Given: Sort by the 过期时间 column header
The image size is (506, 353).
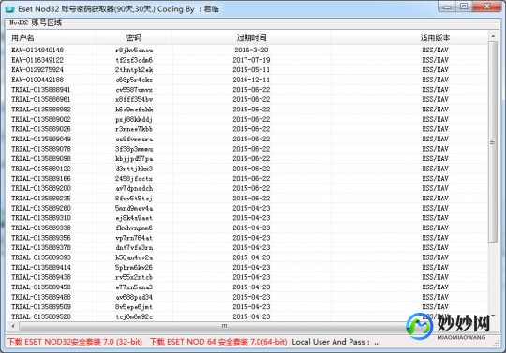Looking at the screenshot, I should (x=251, y=37).
